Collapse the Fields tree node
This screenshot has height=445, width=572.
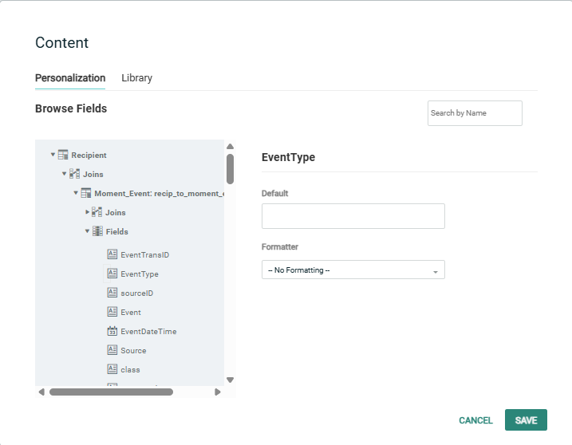pyautogui.click(x=88, y=232)
